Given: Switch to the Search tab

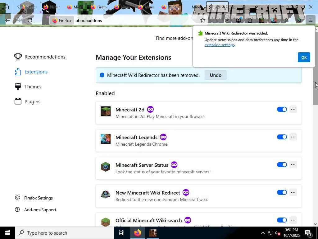Looking at the screenshot, I should (x=30, y=7).
